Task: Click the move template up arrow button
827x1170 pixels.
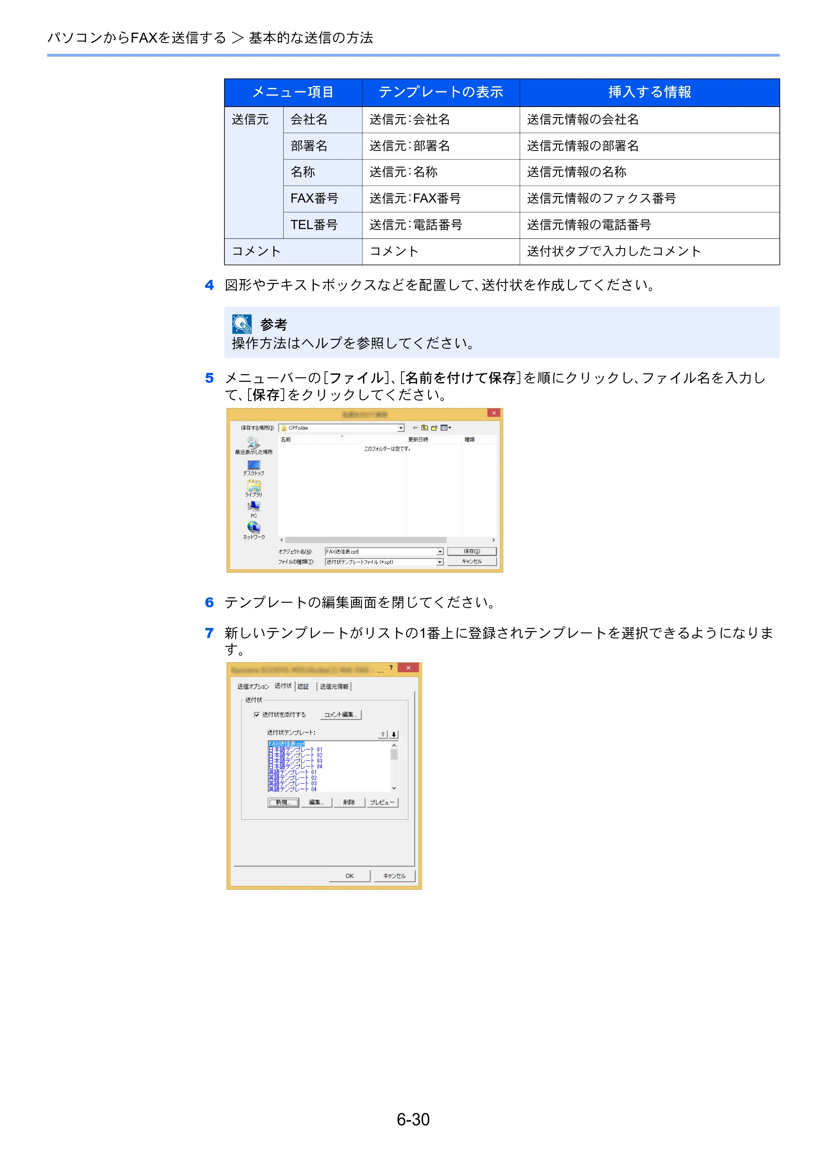Action: [x=382, y=734]
